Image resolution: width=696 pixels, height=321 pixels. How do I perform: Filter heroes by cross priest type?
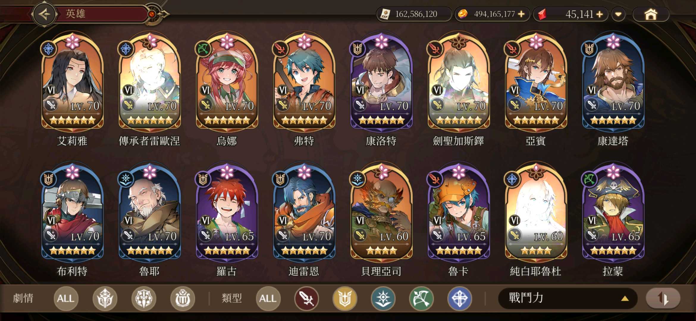click(x=460, y=298)
